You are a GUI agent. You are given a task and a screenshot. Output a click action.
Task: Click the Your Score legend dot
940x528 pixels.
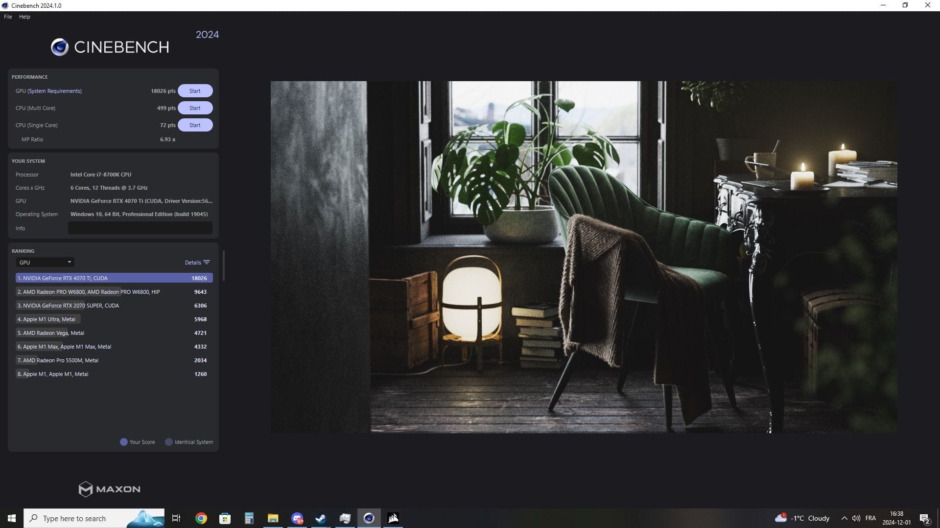(124, 442)
